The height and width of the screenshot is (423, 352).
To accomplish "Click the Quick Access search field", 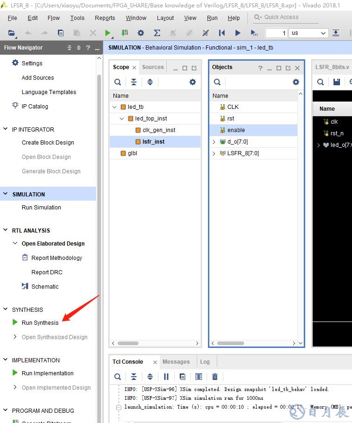I will [286, 17].
